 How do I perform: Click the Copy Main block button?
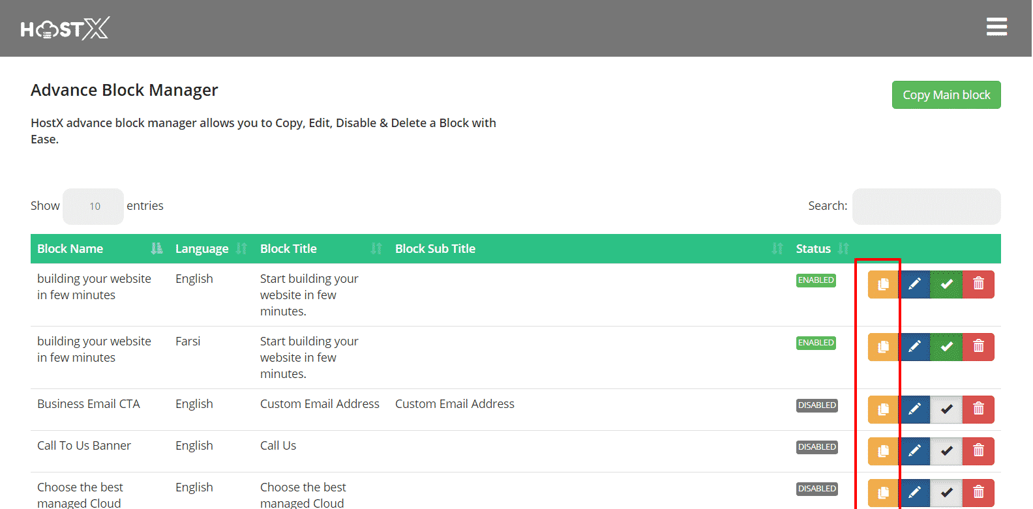pyautogui.click(x=946, y=95)
